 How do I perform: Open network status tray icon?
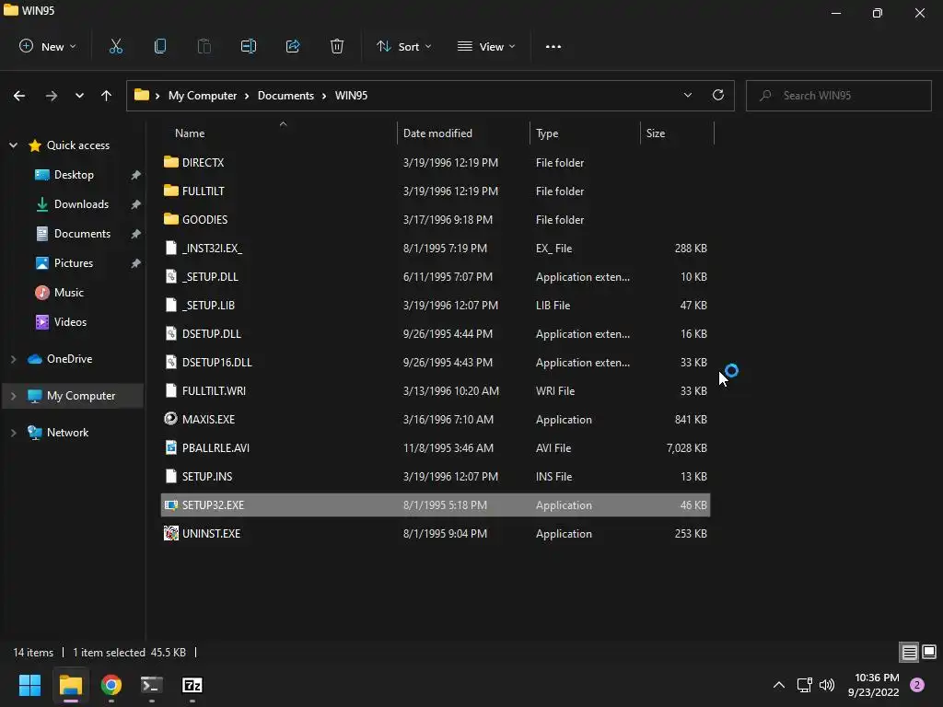[x=804, y=685]
